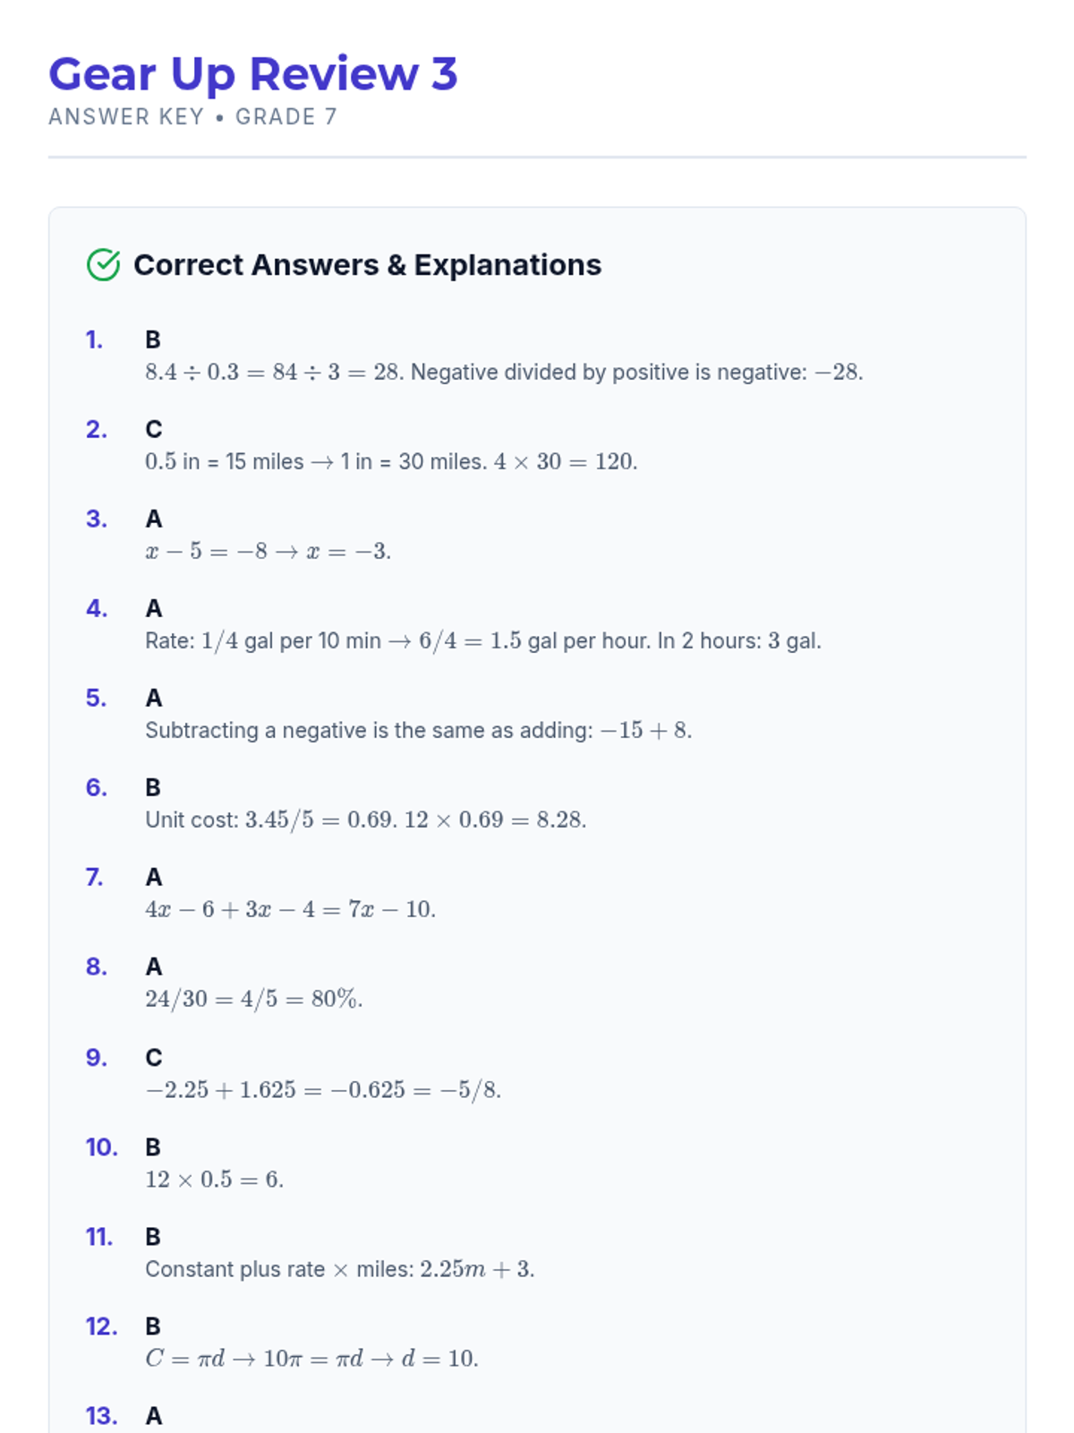Viewport: 1074px width, 1433px height.
Task: Click the "Subtracting a negative" explanation
Action: click(x=418, y=731)
